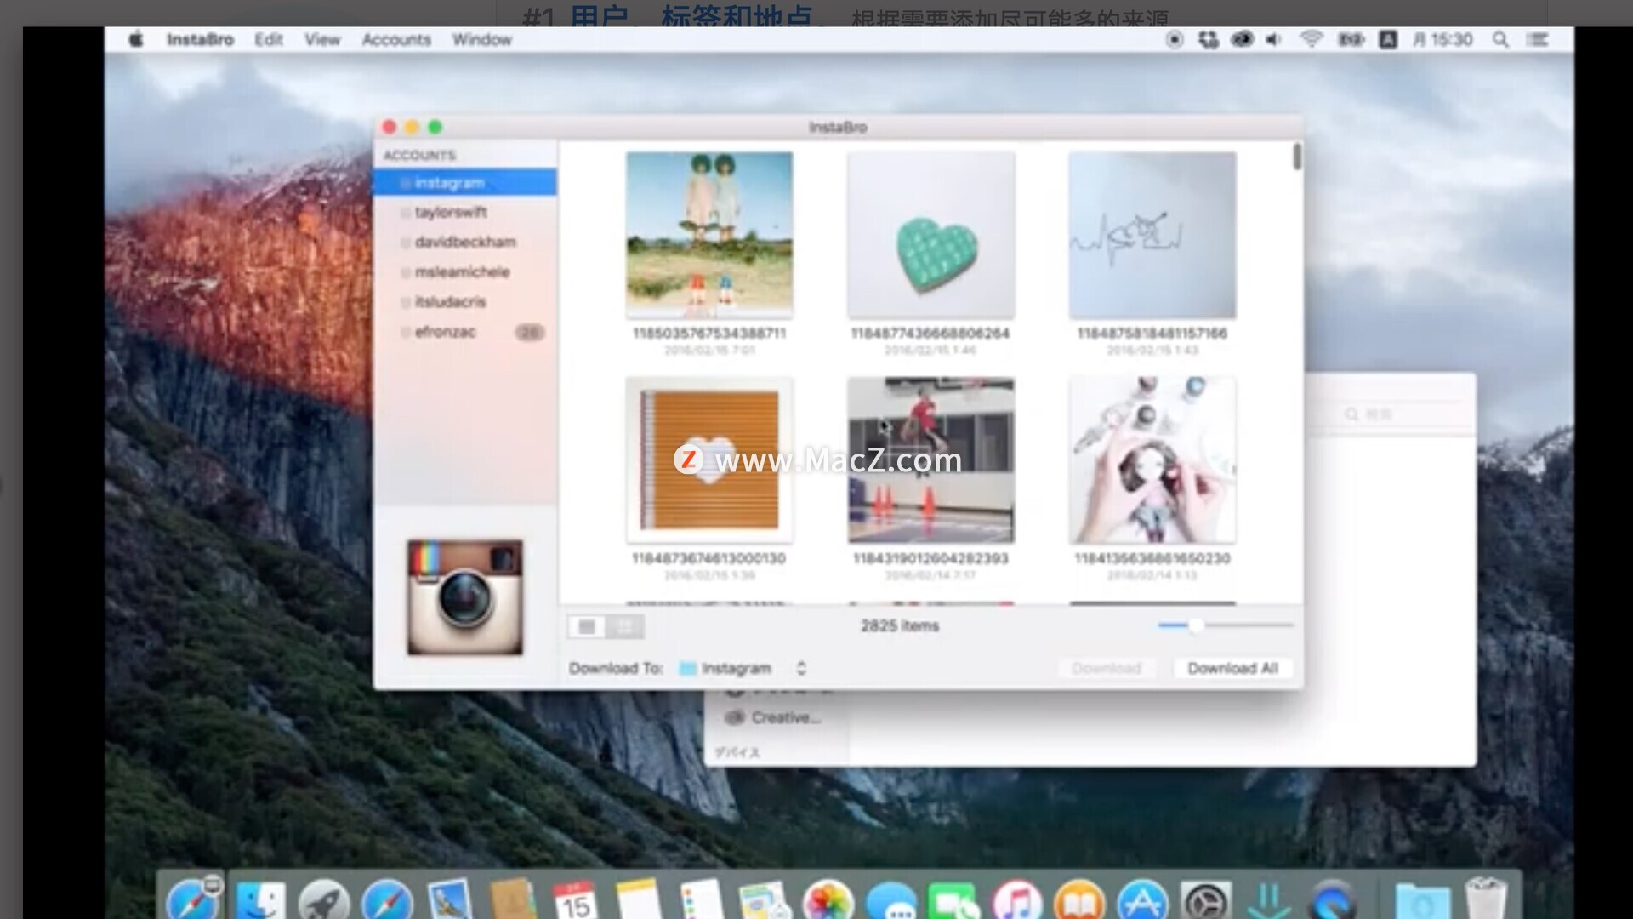1633x919 pixels.
Task: Open Messages from the Dock
Action: point(891,902)
